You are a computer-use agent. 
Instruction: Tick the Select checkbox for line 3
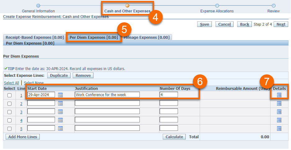[x=9, y=112]
